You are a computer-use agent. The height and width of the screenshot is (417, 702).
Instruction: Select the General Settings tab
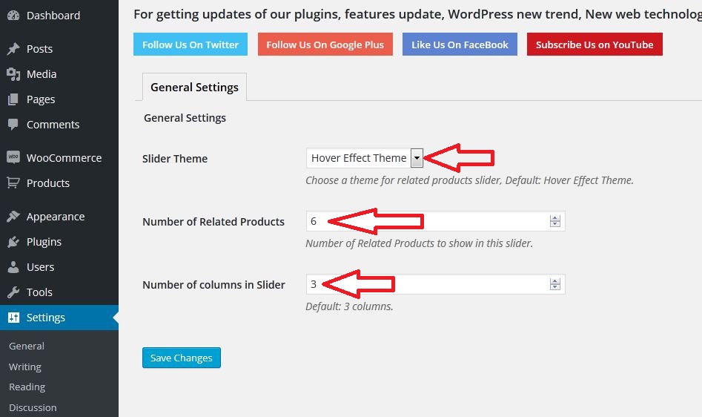click(194, 87)
